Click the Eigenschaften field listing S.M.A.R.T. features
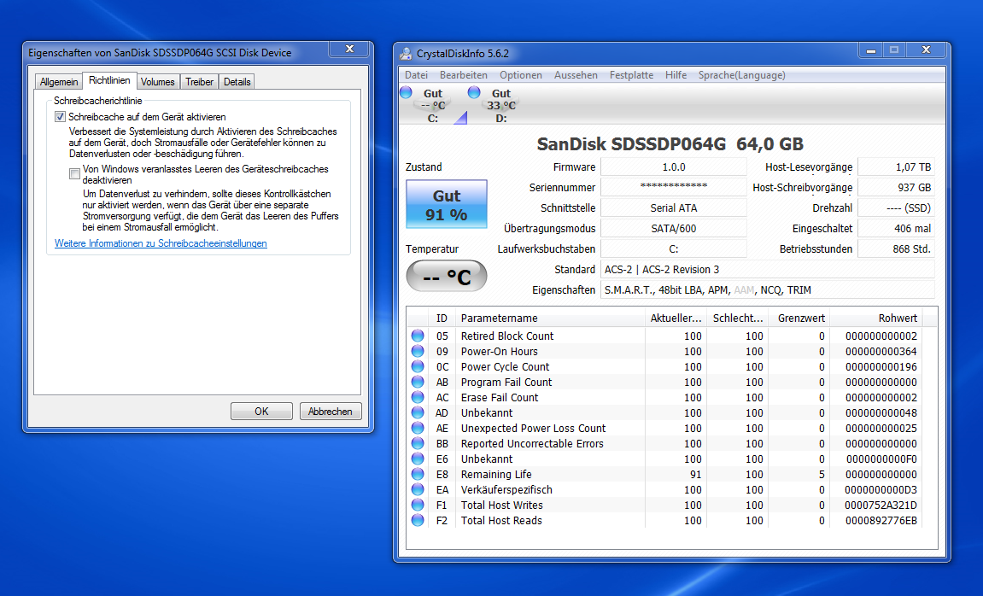 767,289
